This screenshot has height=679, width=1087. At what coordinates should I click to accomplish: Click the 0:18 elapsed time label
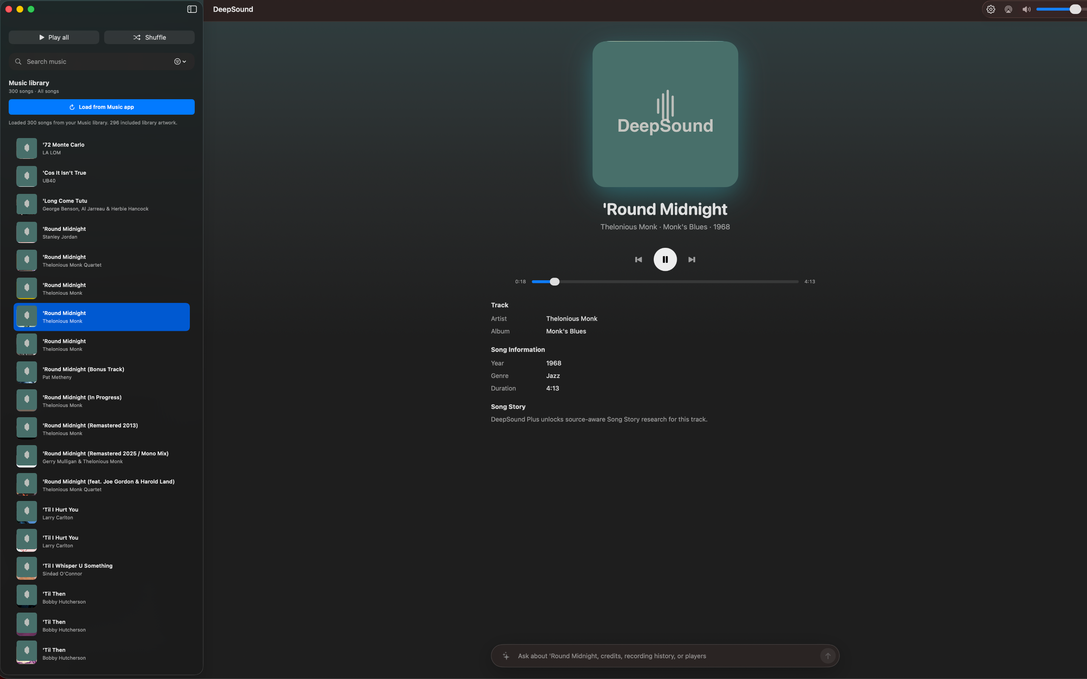coord(520,281)
